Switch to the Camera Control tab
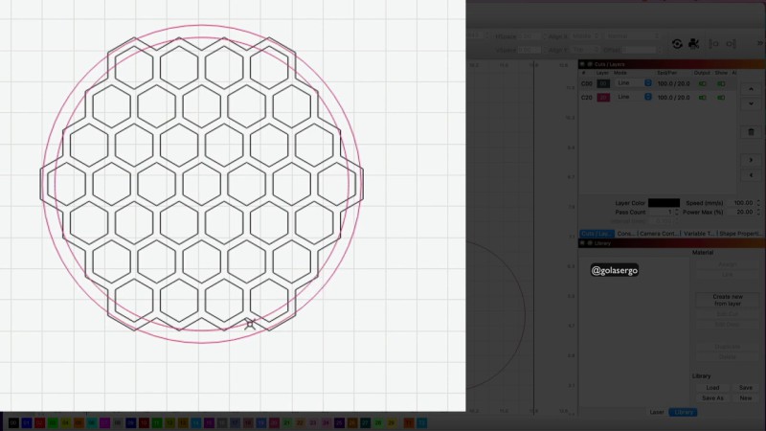Viewport: 766px width, 431px height. coord(660,234)
